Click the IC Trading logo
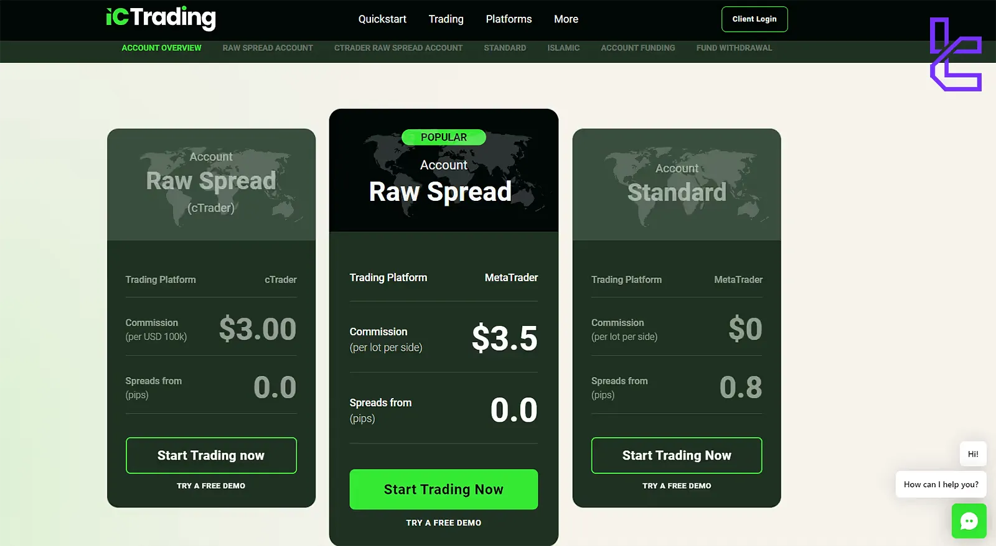 (x=161, y=18)
